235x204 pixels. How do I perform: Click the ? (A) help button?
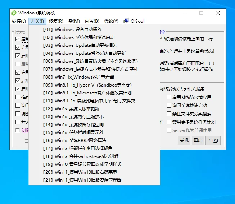click(x=212, y=140)
